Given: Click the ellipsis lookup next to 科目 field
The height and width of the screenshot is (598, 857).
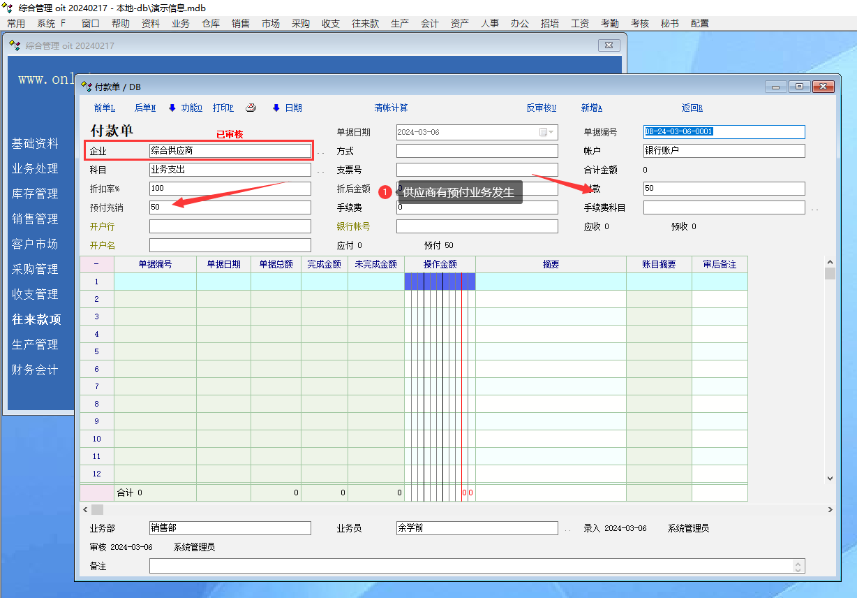Looking at the screenshot, I should (x=320, y=170).
